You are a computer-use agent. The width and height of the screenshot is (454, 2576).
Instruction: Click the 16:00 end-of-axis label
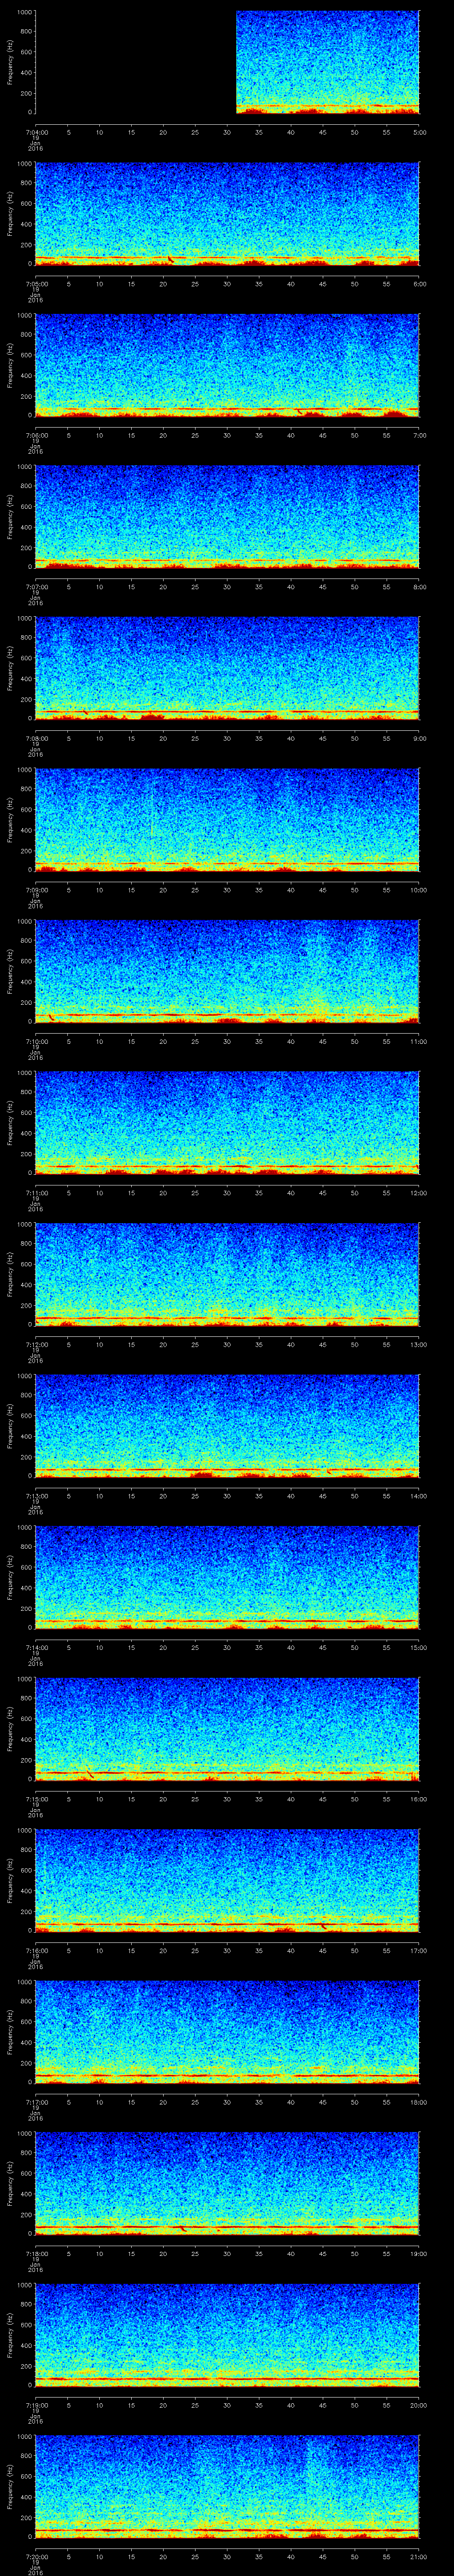419,1798
